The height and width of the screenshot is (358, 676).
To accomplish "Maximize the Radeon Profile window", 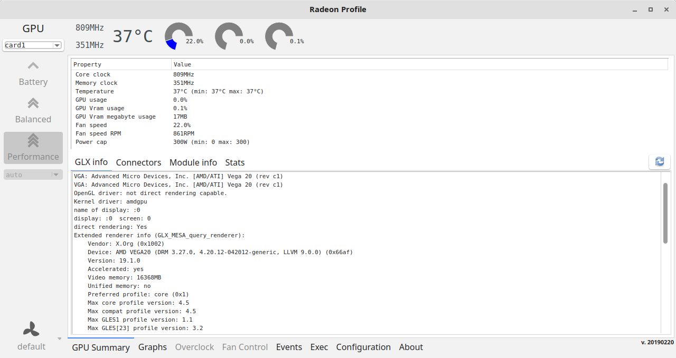I will (651, 9).
